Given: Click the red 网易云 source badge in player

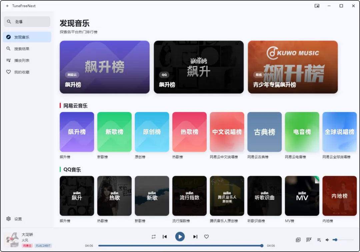Looking at the screenshot, I should coord(27,246).
